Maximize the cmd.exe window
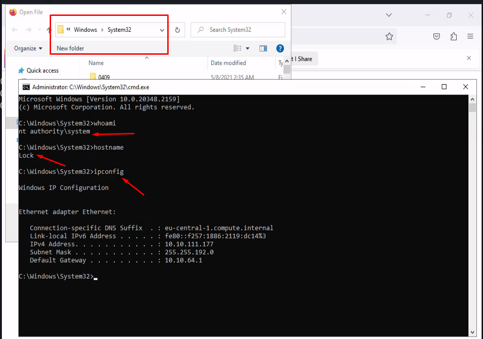This screenshot has height=339, width=483. pos(444,87)
